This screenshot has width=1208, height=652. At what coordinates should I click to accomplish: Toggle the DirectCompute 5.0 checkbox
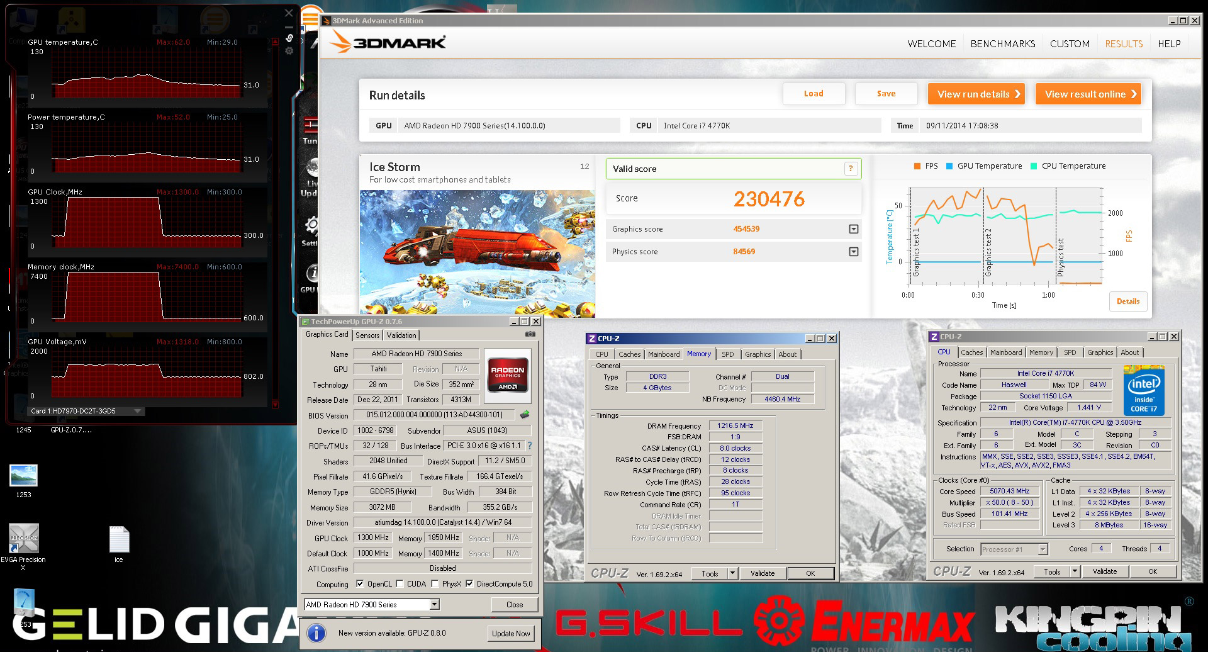469,584
